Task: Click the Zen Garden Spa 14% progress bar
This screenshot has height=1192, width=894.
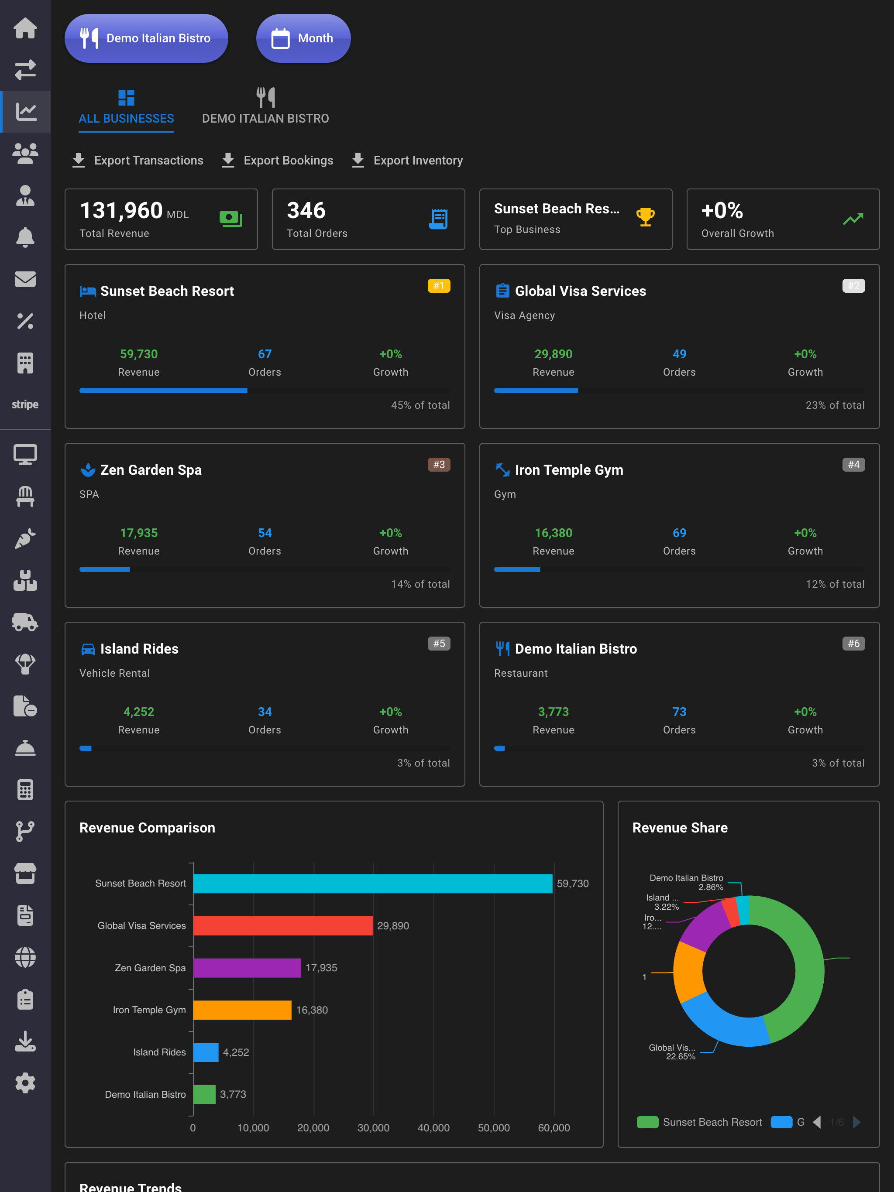Action: click(265, 569)
